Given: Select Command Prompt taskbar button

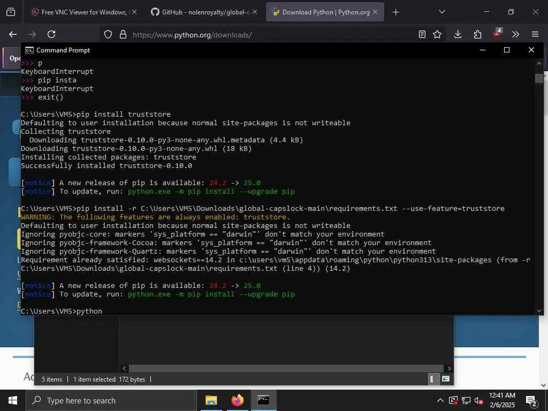Looking at the screenshot, I should tap(263, 400).
